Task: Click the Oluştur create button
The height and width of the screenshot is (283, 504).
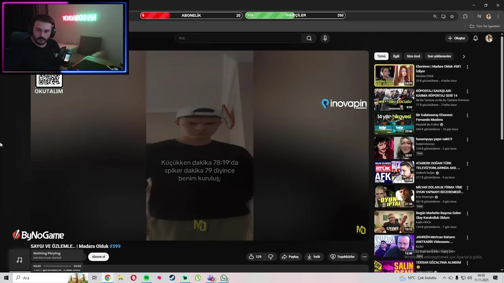Action: pyautogui.click(x=457, y=38)
